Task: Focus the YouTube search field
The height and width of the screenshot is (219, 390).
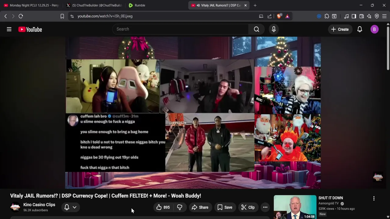Action: [x=180, y=29]
